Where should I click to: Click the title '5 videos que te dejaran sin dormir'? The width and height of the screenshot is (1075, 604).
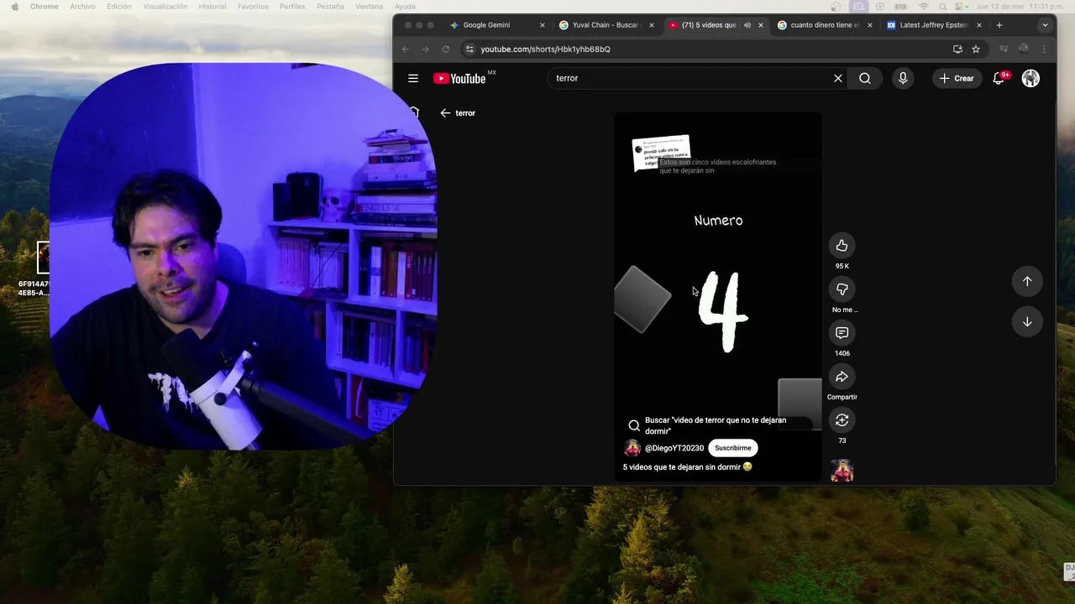point(687,467)
